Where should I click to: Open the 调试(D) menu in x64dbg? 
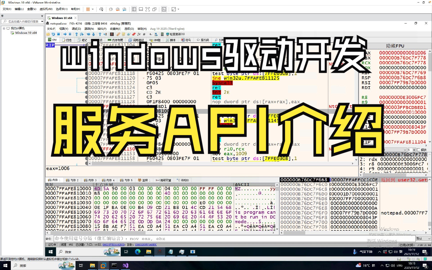76,29
